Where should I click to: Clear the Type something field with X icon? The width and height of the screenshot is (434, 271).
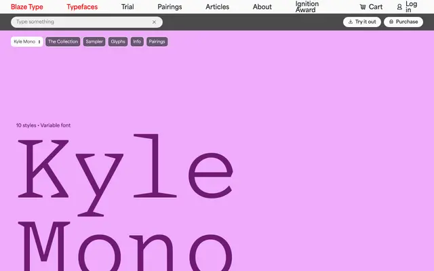154,22
